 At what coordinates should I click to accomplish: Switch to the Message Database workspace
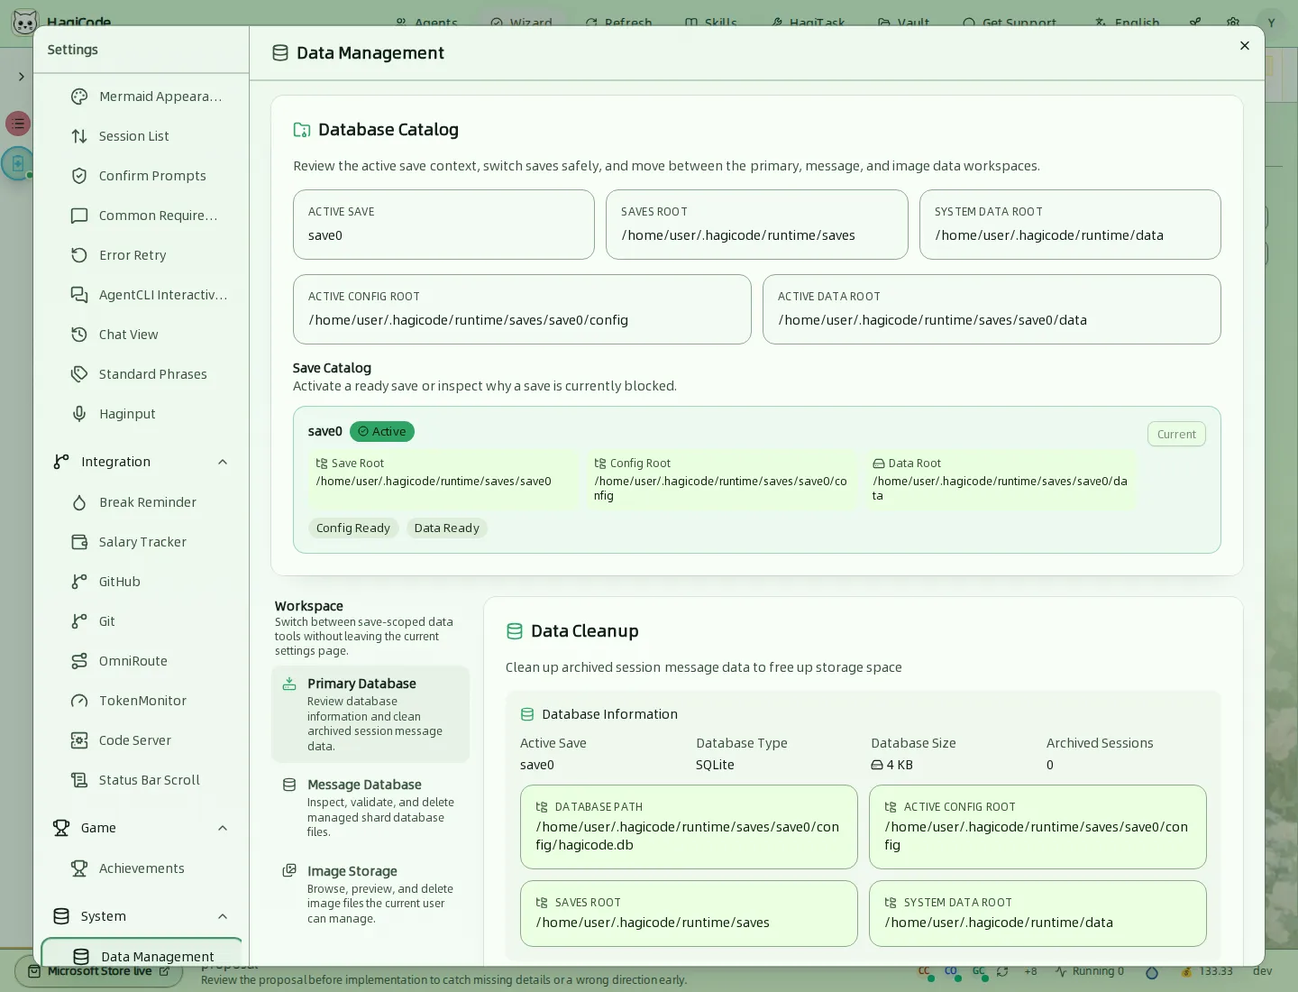coord(370,808)
